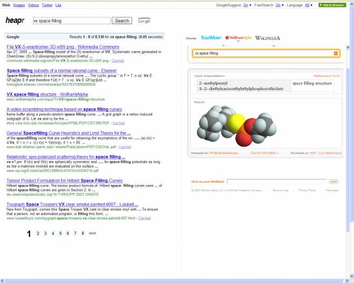The width and height of the screenshot is (354, 283).
Task: Click the vertical scrollbar down arrow
Action: tap(352, 276)
